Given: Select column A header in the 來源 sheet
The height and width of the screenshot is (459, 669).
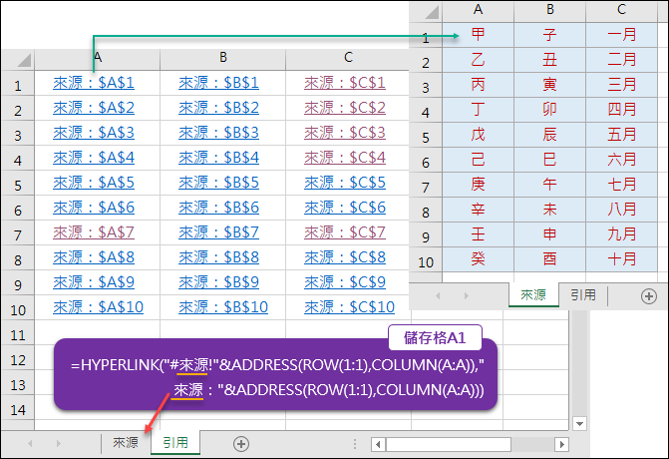Looking at the screenshot, I should pos(478,12).
